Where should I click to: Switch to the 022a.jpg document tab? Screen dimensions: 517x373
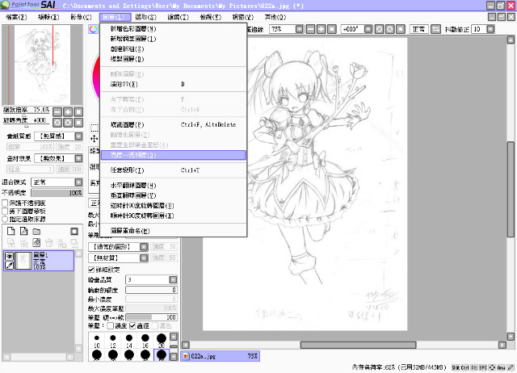click(221, 356)
